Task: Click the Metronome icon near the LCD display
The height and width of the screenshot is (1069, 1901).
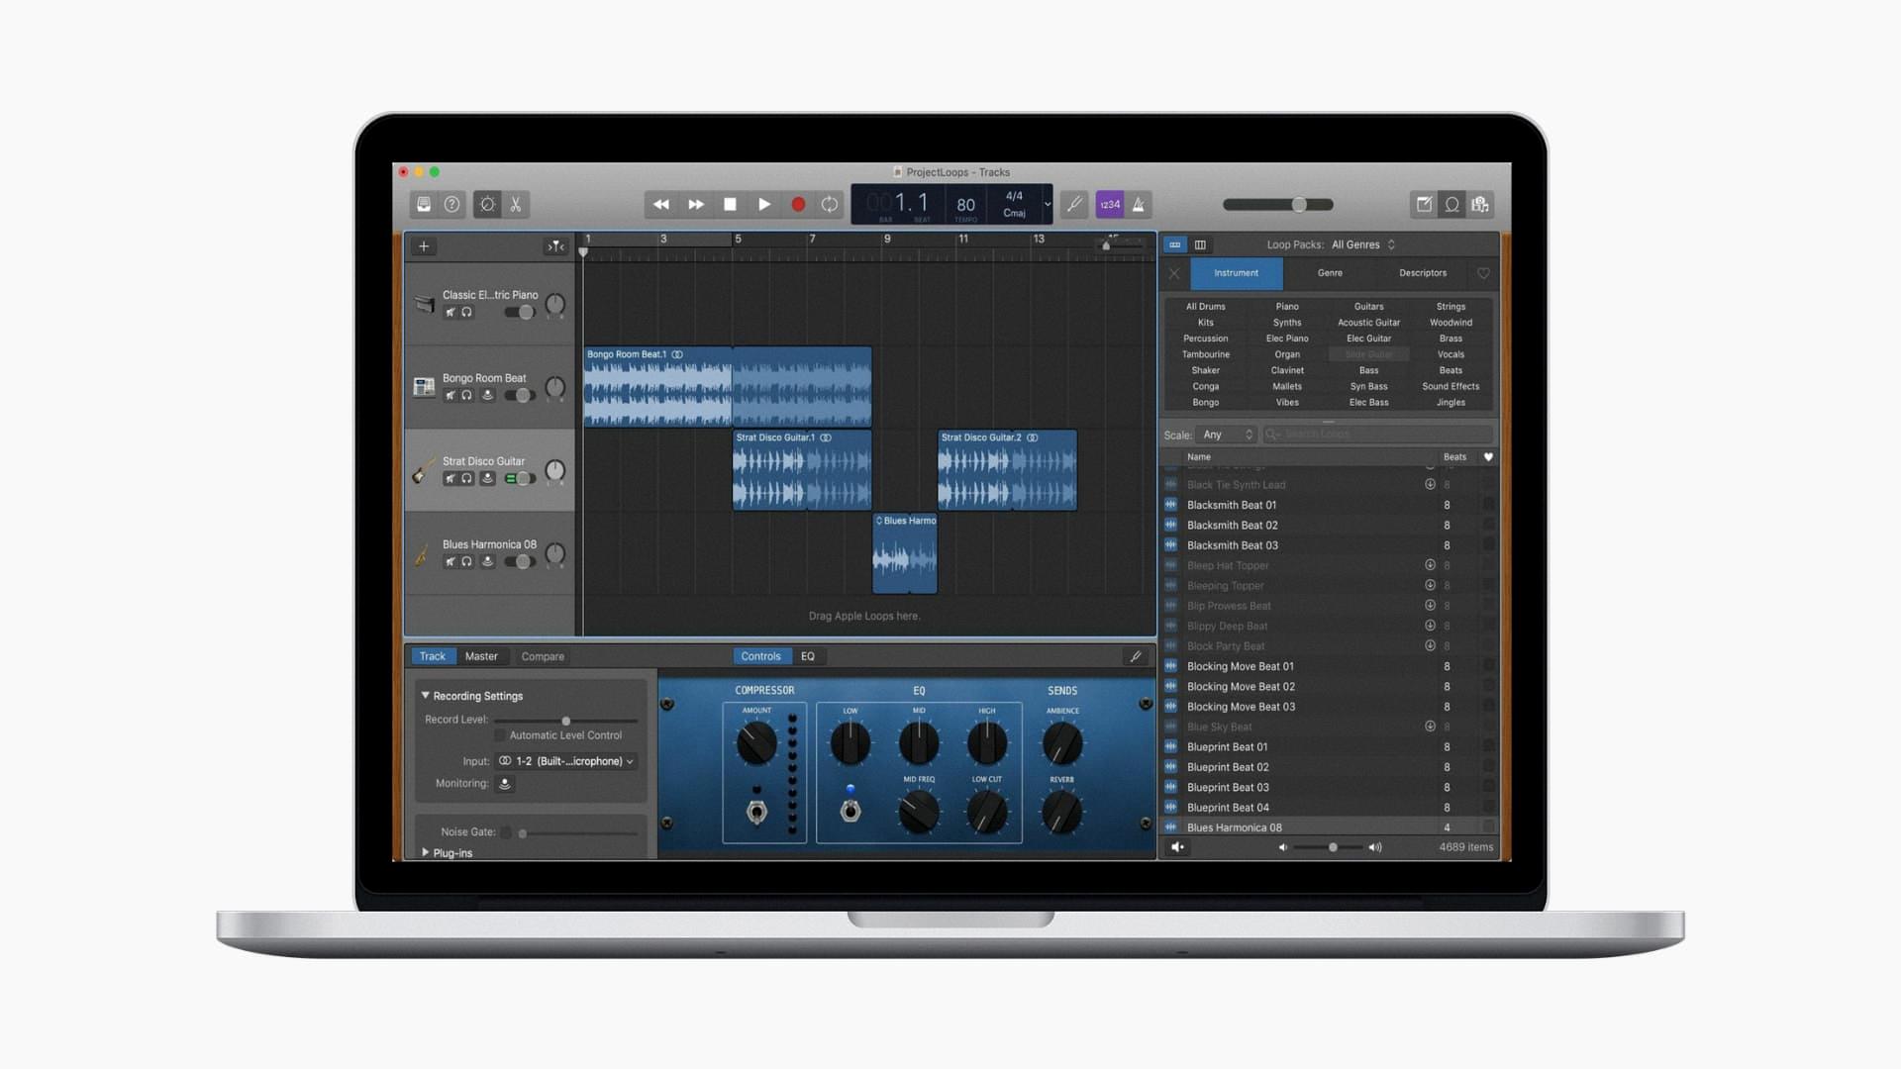Action: (1139, 204)
